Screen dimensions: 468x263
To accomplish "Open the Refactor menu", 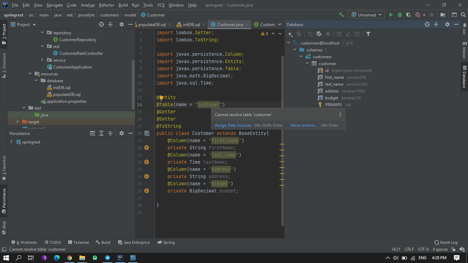I will click(107, 5).
